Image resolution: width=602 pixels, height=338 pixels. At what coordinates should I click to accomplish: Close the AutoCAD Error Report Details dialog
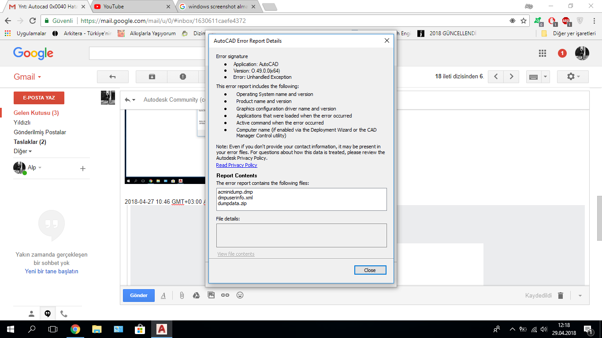370,270
